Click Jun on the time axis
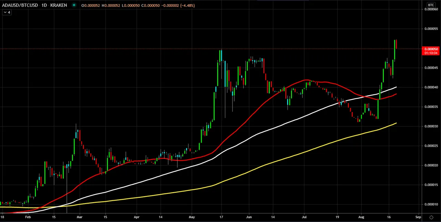 click(249, 217)
